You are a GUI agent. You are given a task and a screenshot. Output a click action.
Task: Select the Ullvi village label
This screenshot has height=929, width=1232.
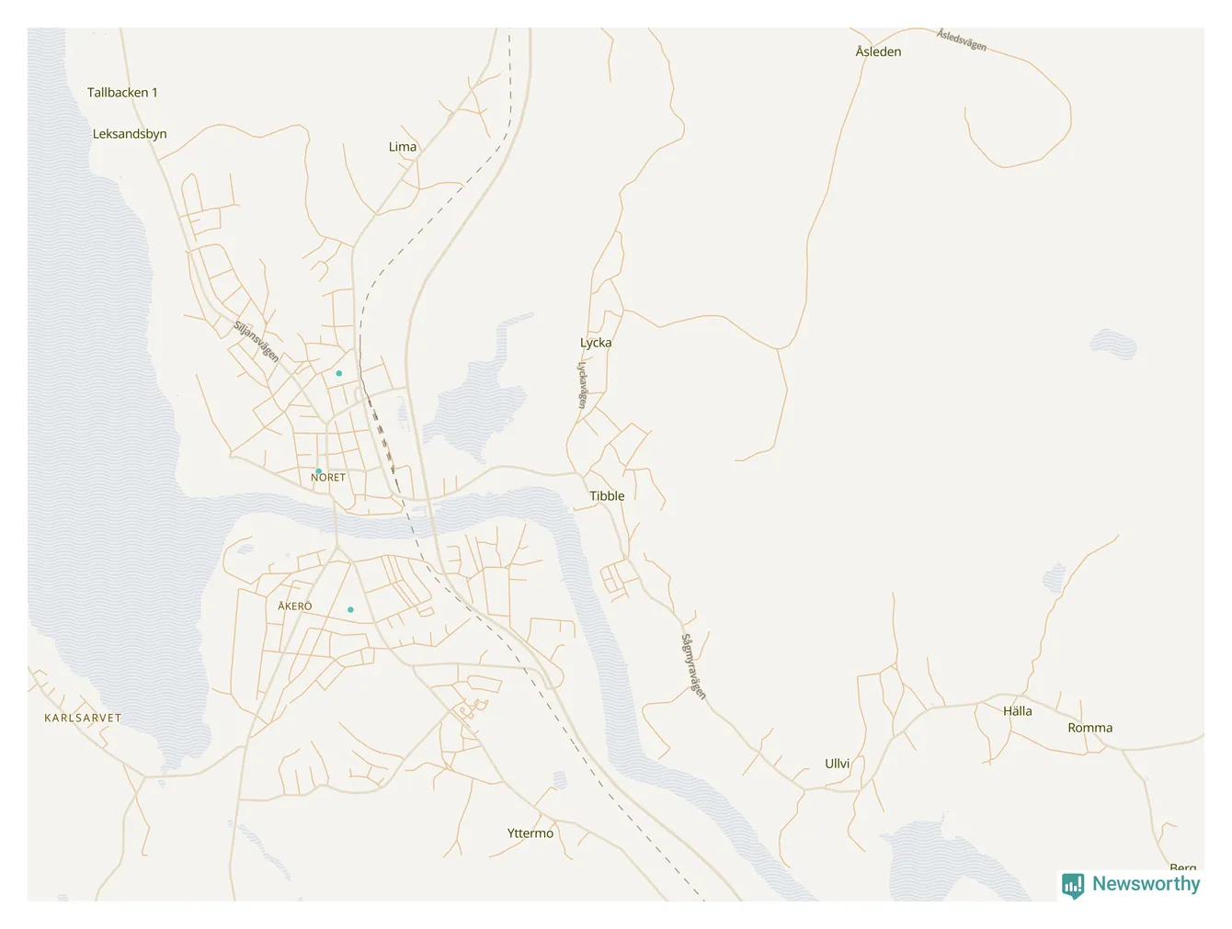838,764
